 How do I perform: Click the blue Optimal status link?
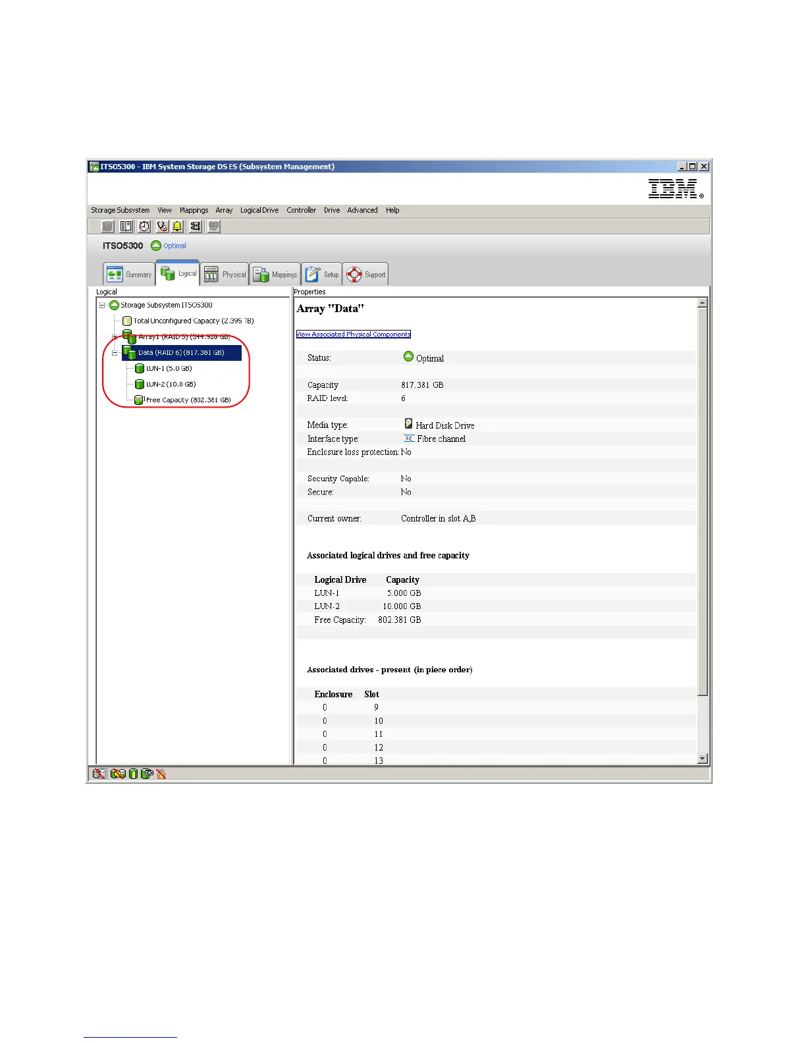tap(175, 246)
